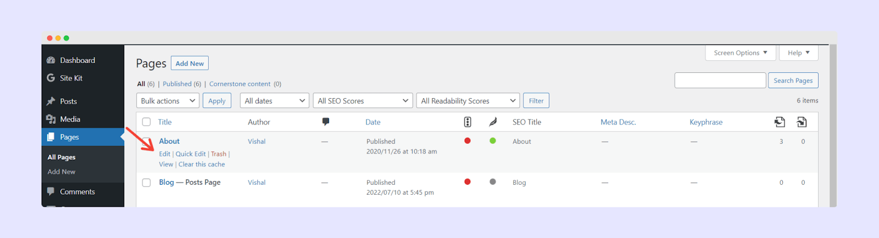Click the Site Kit Google icon
Image resolution: width=879 pixels, height=238 pixels.
pyautogui.click(x=51, y=78)
